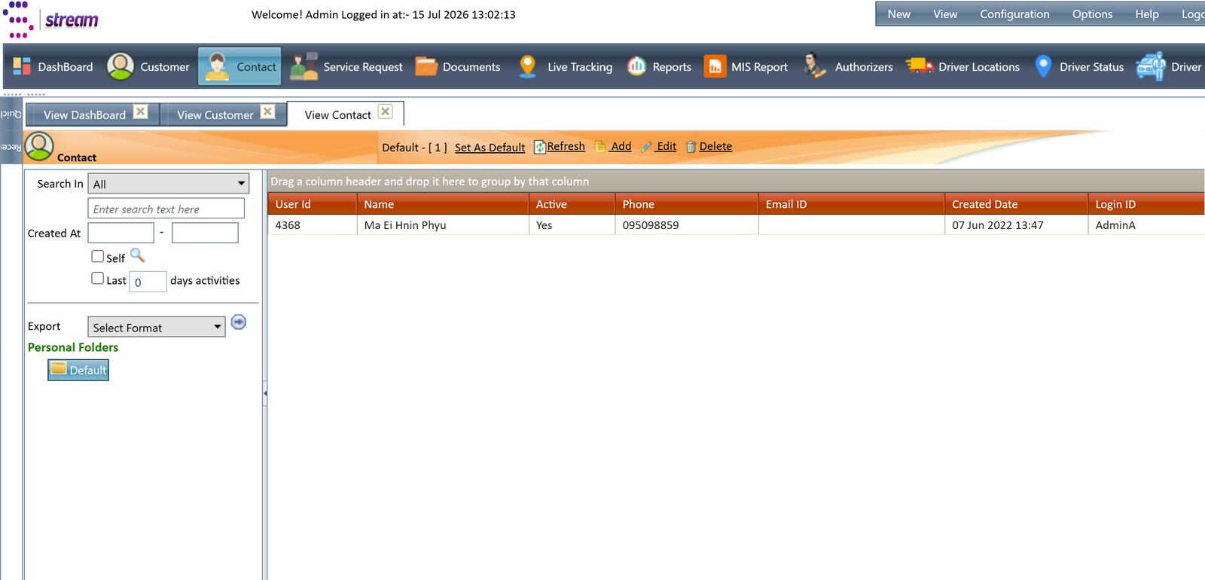The width and height of the screenshot is (1205, 580).
Task: Click the Quick side panel tab
Action: pyautogui.click(x=11, y=114)
